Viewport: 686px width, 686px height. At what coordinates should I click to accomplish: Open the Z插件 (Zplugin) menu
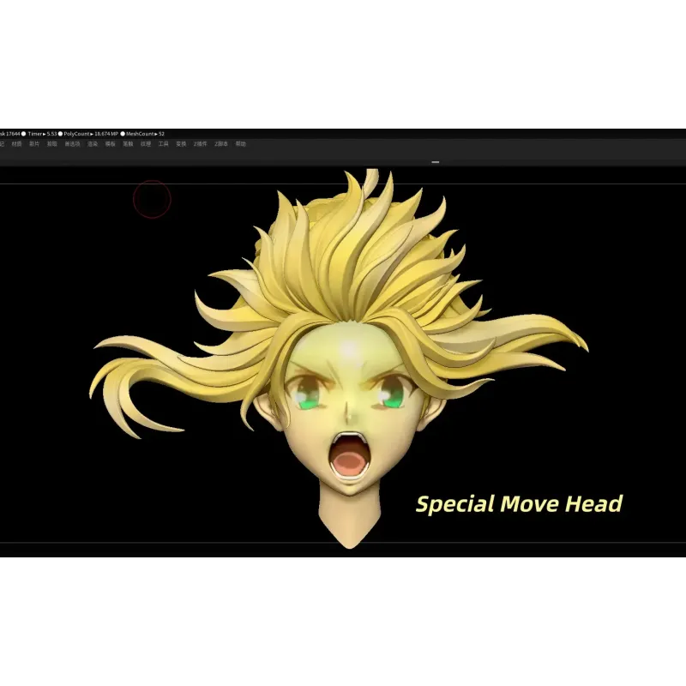tap(201, 144)
